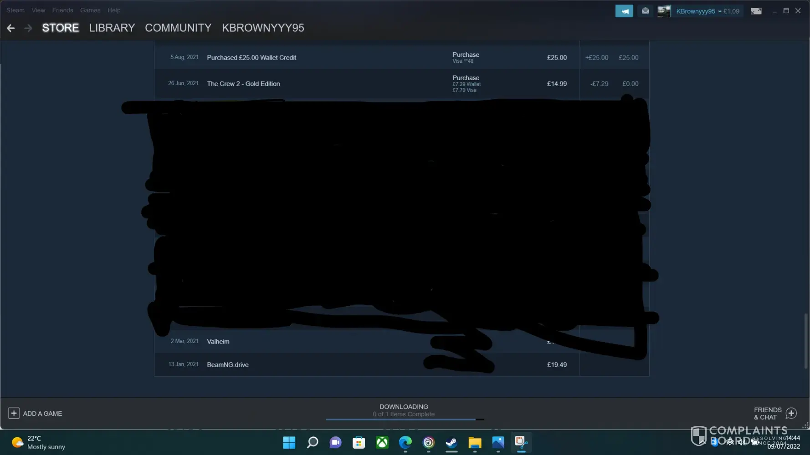Image resolution: width=810 pixels, height=455 pixels.
Task: Open Friends & Chat plus icon
Action: 791,413
